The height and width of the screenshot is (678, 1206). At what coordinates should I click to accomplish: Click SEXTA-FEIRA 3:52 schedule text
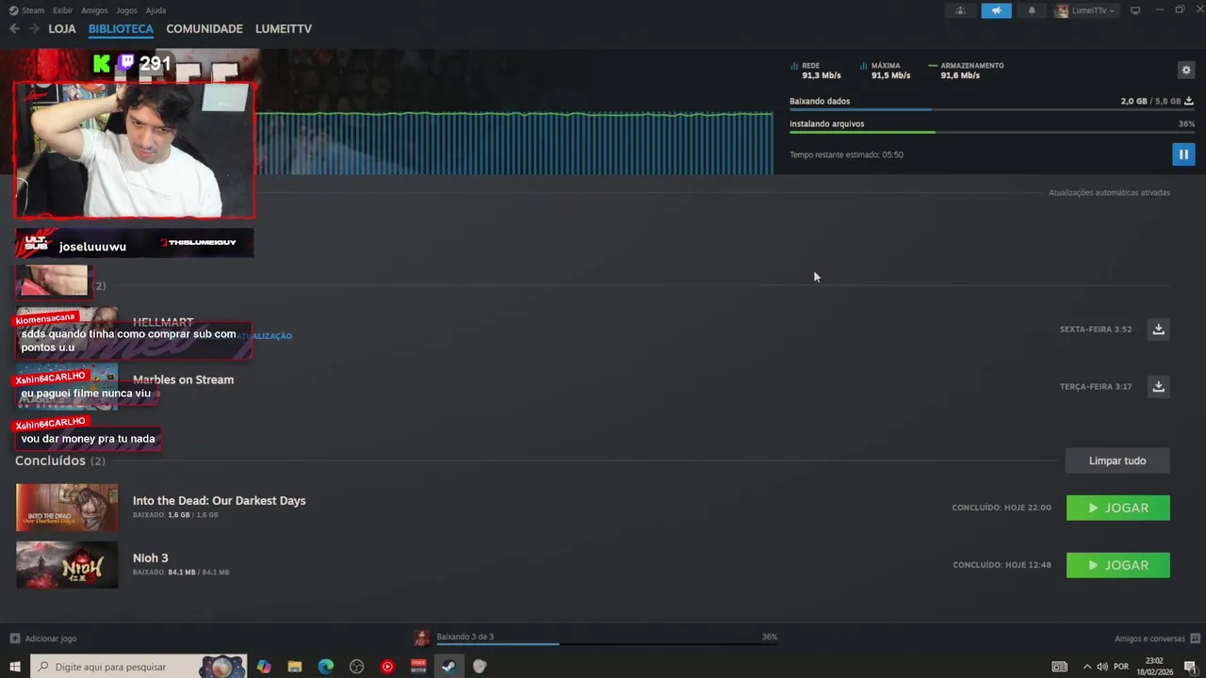click(x=1096, y=330)
